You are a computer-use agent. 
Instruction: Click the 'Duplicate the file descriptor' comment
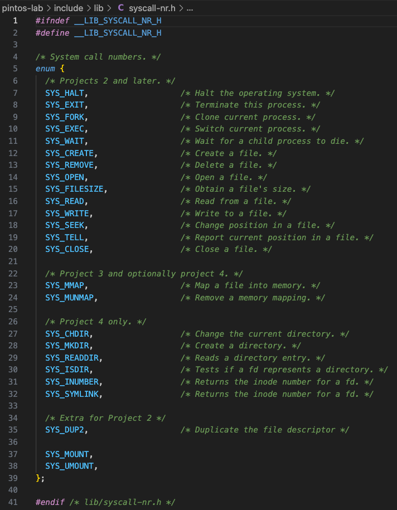click(264, 430)
